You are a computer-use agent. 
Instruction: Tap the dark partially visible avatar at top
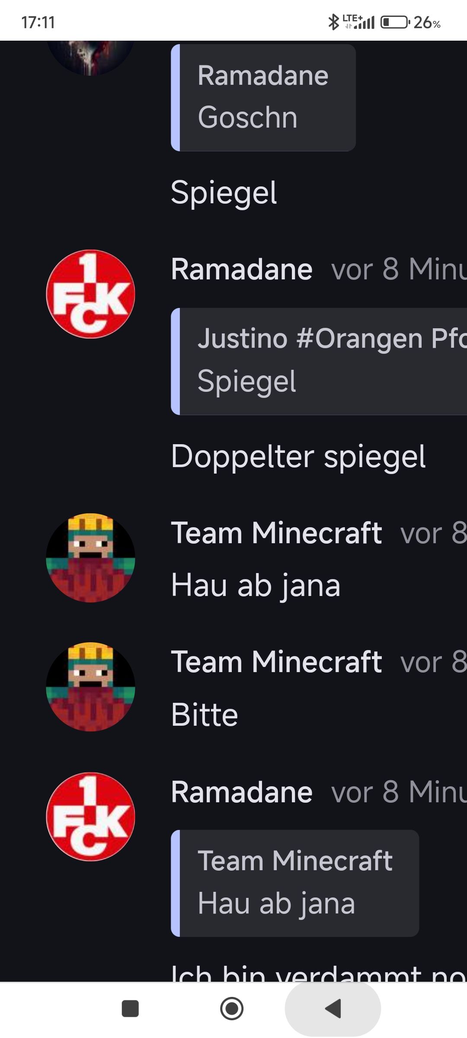click(x=90, y=58)
